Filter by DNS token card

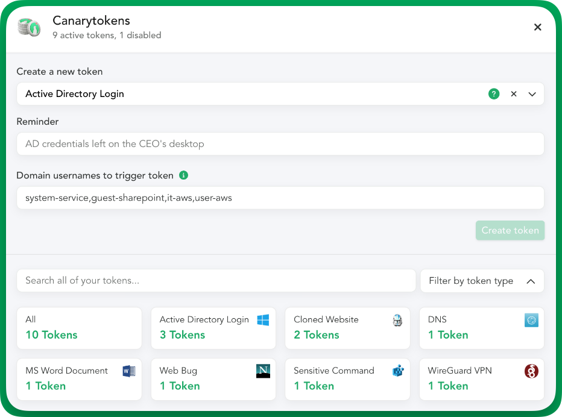pyautogui.click(x=482, y=328)
